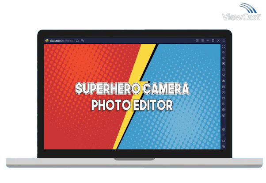The height and width of the screenshot is (183, 266).
Task: Open recent apps icon at sidebar bottom
Action: (224, 146)
